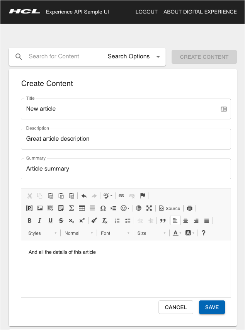Click the anchor flag icon

click(143, 196)
